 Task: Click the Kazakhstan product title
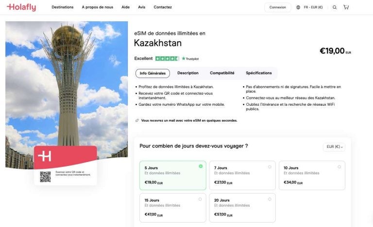158,43
